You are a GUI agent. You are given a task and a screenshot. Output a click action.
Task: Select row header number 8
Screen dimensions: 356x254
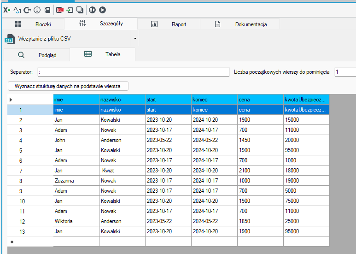coord(30,181)
